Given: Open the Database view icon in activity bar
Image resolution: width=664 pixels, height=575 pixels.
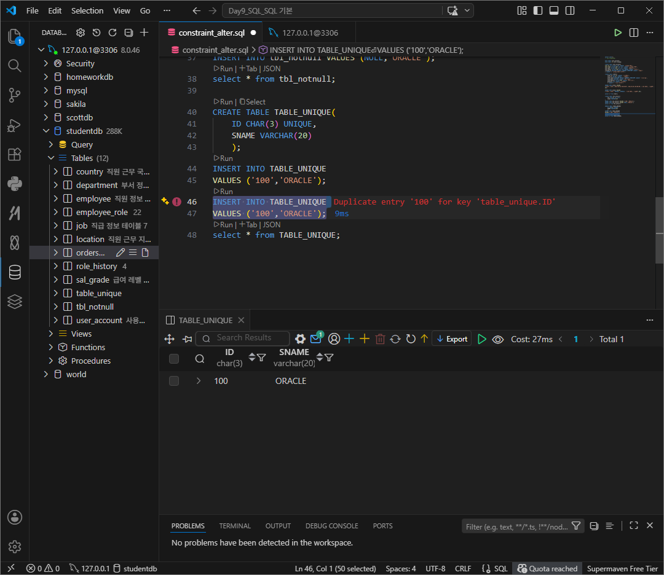Looking at the screenshot, I should point(15,273).
